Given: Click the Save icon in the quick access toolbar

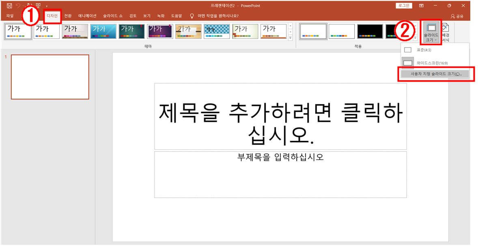Looking at the screenshot, I should click(9, 5).
